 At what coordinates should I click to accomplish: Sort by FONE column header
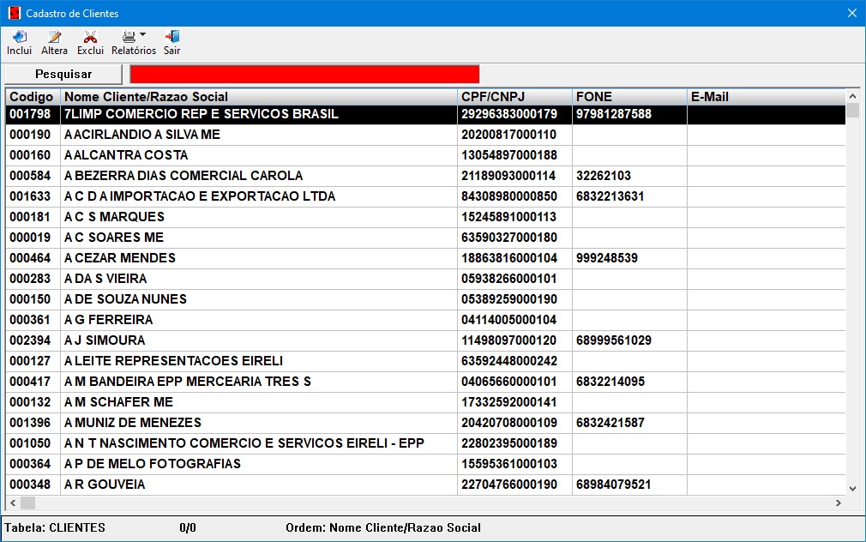(x=629, y=97)
